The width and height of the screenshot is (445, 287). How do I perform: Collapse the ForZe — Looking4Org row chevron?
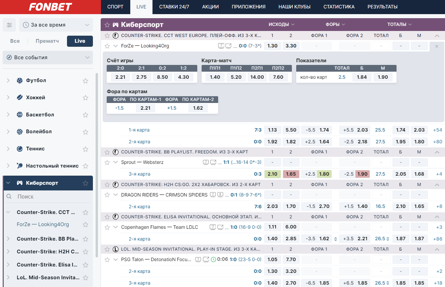point(115,46)
